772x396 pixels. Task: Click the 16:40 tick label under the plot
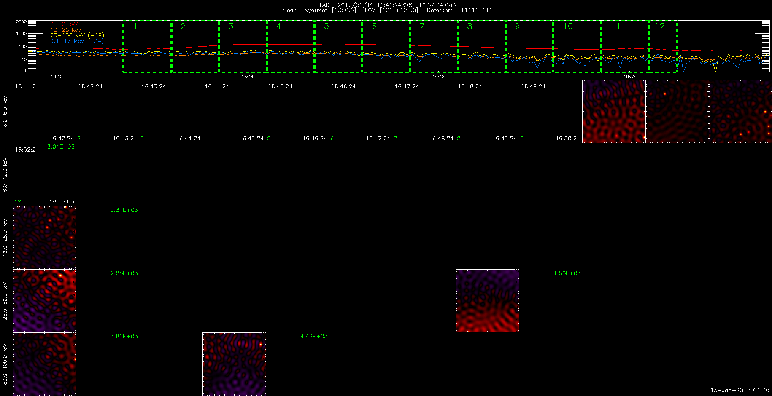click(x=57, y=77)
